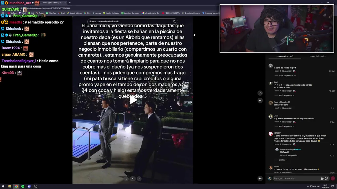Open a new browser tab with plus button
337x189 pixels.
[x=70, y=3]
